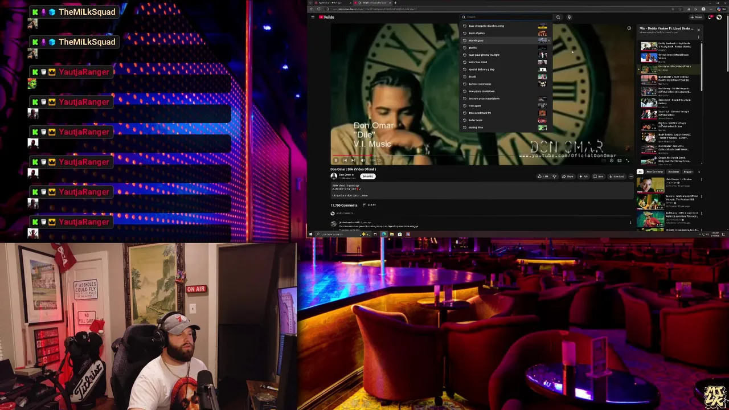
Task: Download the Don Omar video
Action: click(617, 177)
